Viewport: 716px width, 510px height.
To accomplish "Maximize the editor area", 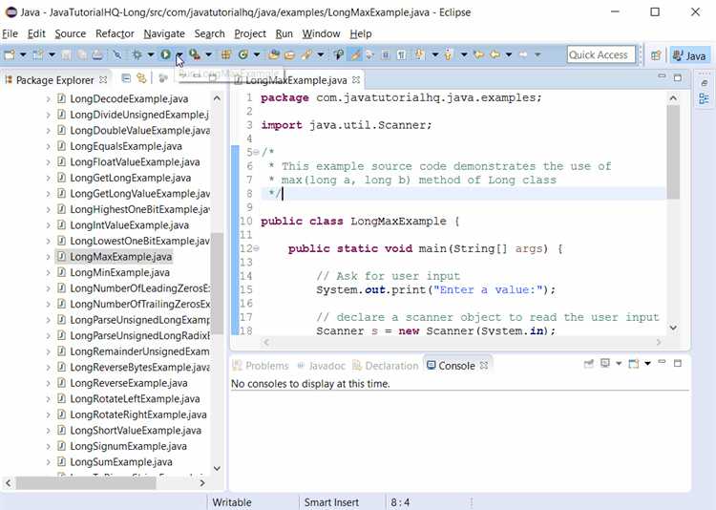I will [678, 77].
